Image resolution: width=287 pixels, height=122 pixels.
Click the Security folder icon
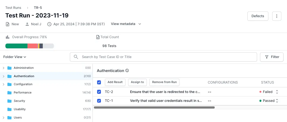click(x=10, y=101)
